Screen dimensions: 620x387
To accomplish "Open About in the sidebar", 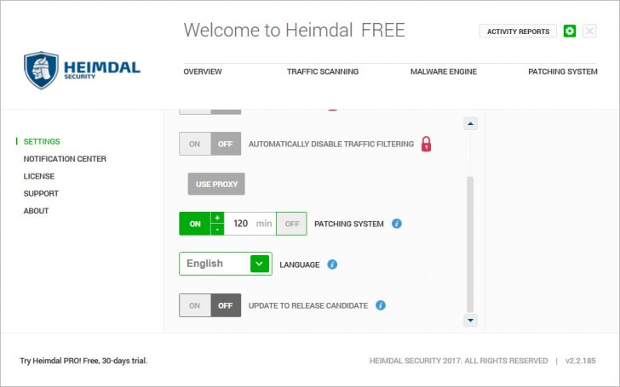I will click(36, 211).
